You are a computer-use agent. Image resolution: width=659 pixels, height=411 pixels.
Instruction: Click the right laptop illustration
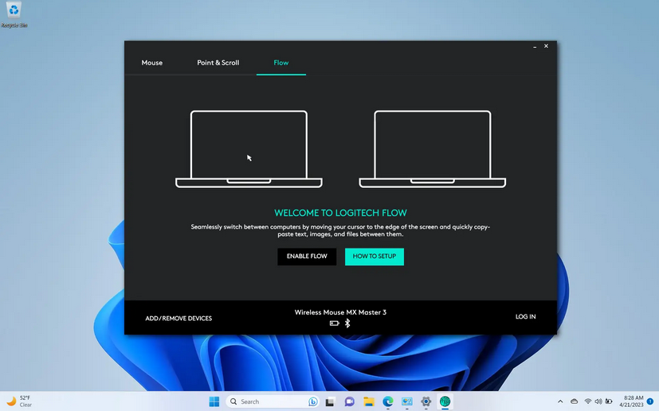pos(433,149)
